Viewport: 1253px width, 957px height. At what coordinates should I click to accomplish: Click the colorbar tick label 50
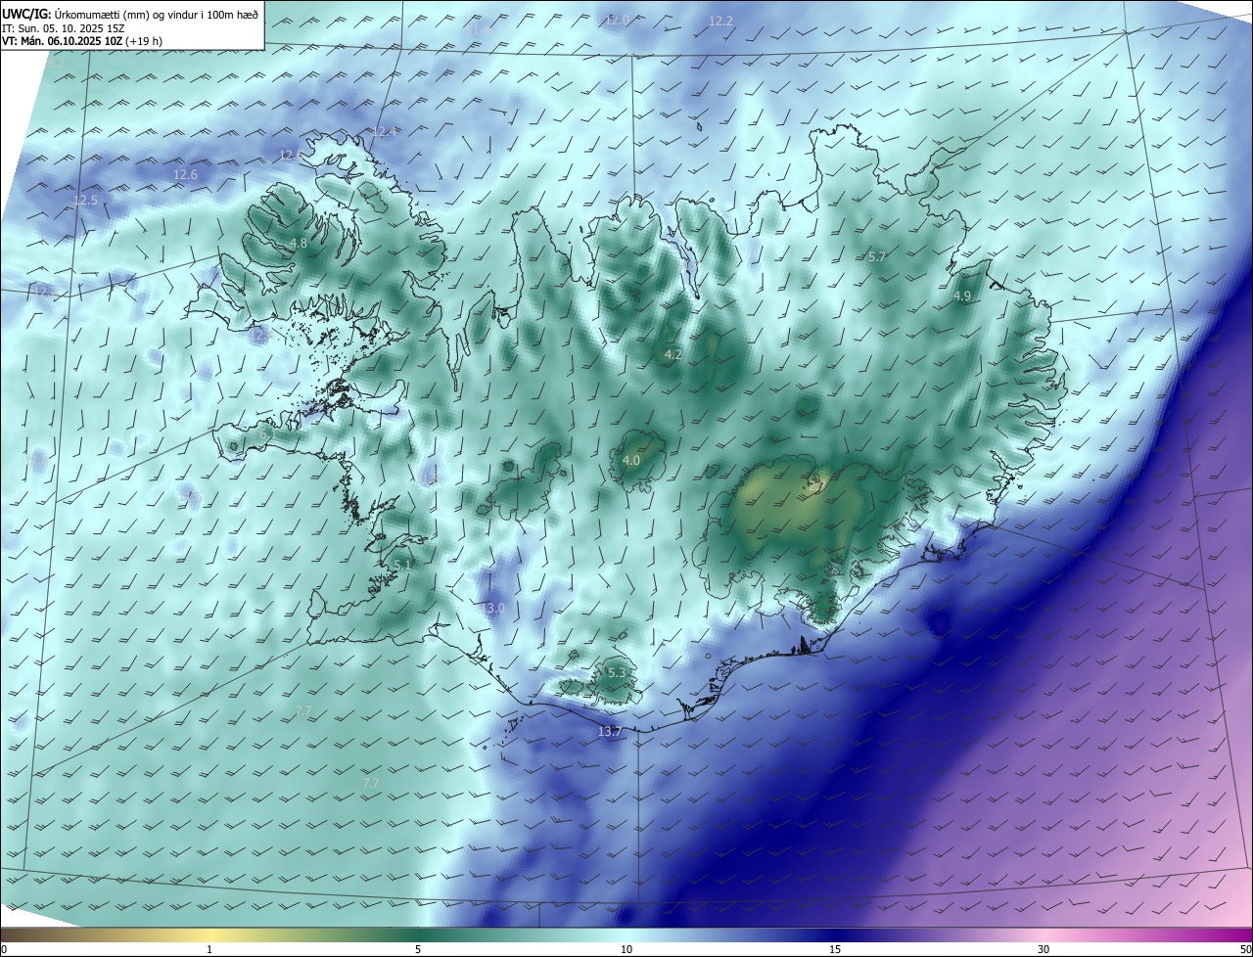1245,949
